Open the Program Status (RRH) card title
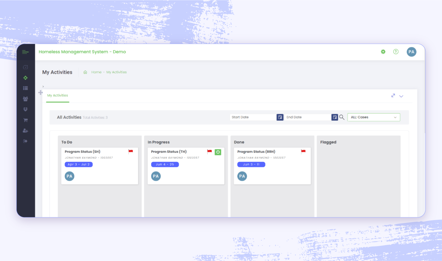The image size is (442, 261). tap(256, 152)
